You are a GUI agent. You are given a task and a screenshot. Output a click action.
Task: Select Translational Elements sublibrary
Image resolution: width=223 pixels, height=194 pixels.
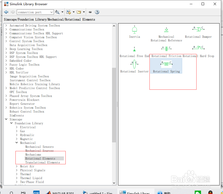click(x=42, y=162)
